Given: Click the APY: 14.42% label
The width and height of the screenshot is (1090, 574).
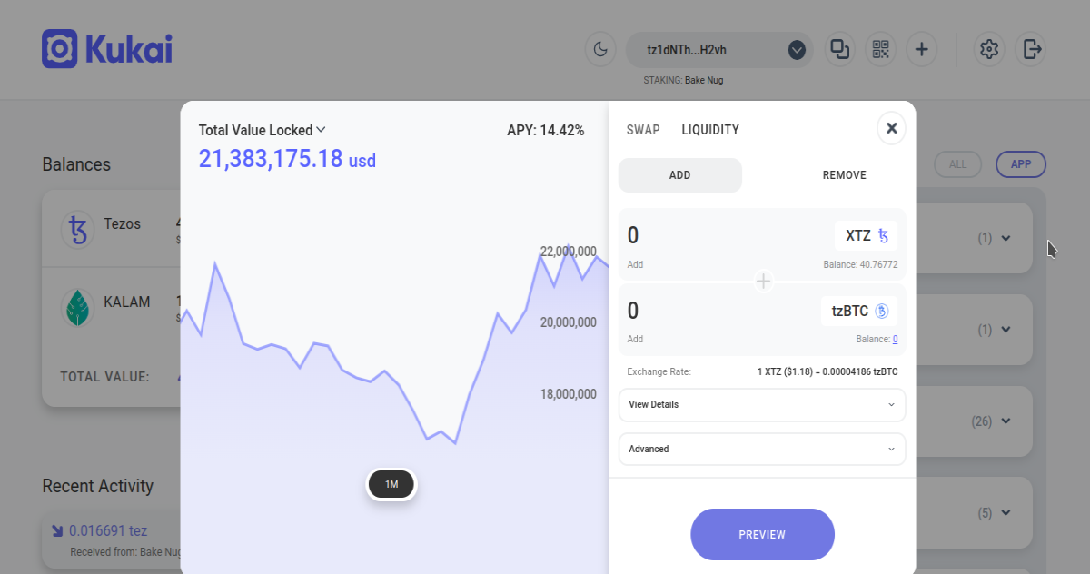Looking at the screenshot, I should tap(545, 130).
